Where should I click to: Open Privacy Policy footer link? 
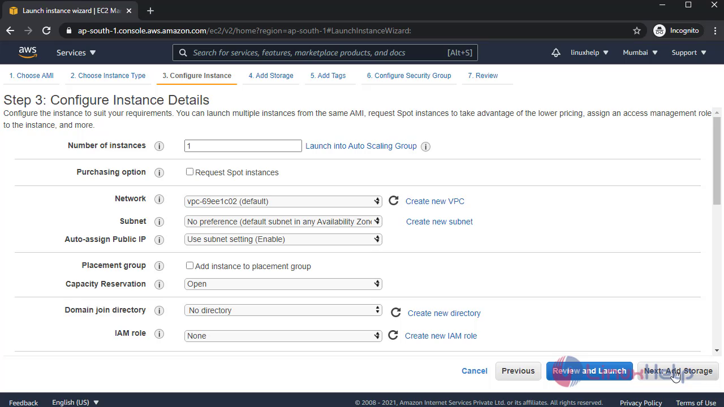coord(641,402)
